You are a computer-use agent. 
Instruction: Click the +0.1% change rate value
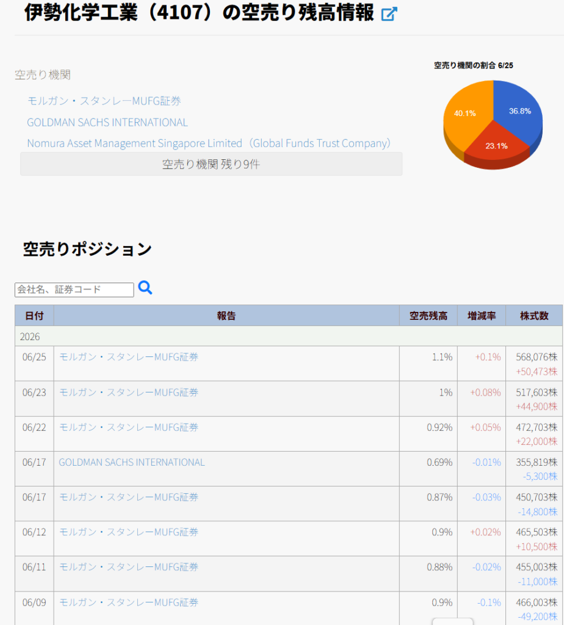488,356
